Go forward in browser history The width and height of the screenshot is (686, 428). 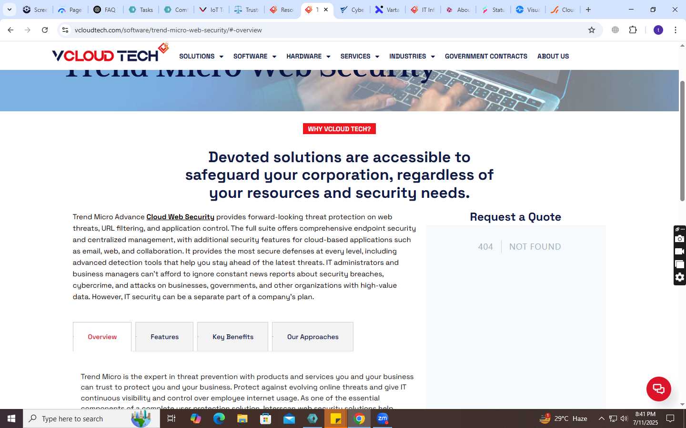[28, 30]
